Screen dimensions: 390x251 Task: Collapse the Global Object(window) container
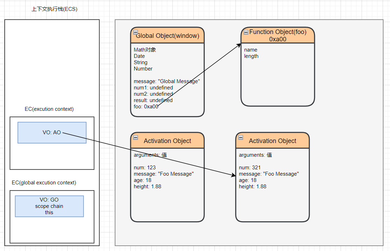(x=136, y=32)
